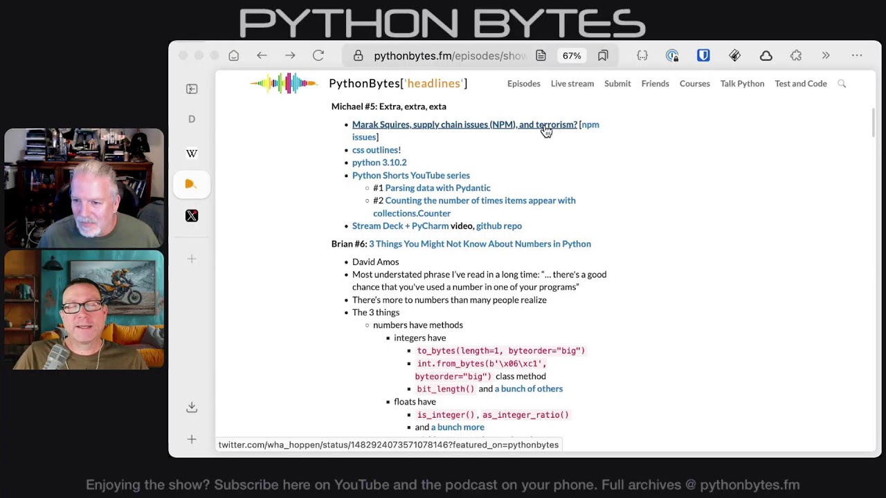The height and width of the screenshot is (498, 886).
Task: Show more toolbar items chevron
Action: coord(826,55)
